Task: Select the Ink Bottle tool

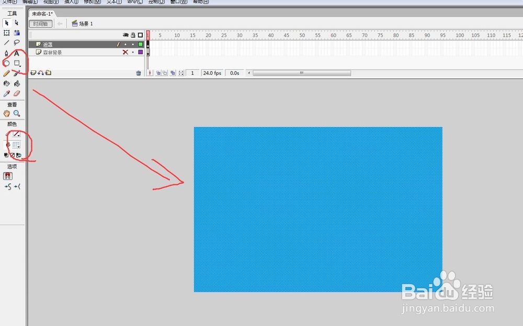Action: tap(6, 83)
